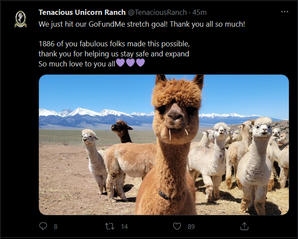
Task: Open Tenacious Unicorn Ranch display name
Action: (x=82, y=12)
